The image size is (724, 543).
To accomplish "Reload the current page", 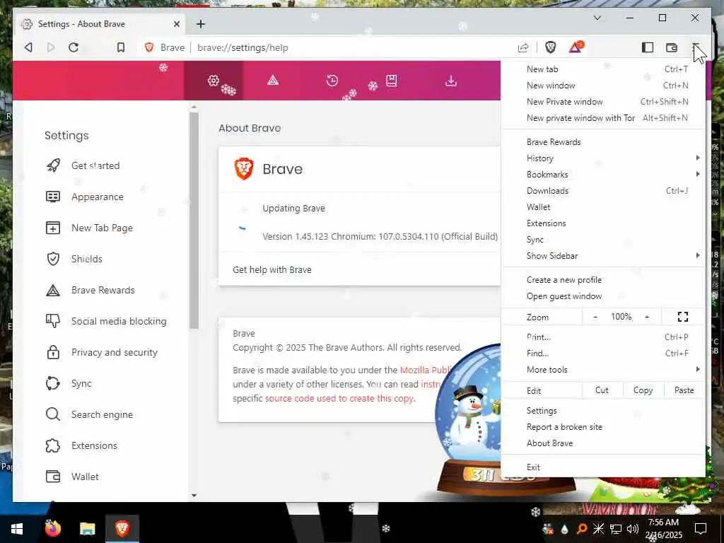I will [x=74, y=47].
